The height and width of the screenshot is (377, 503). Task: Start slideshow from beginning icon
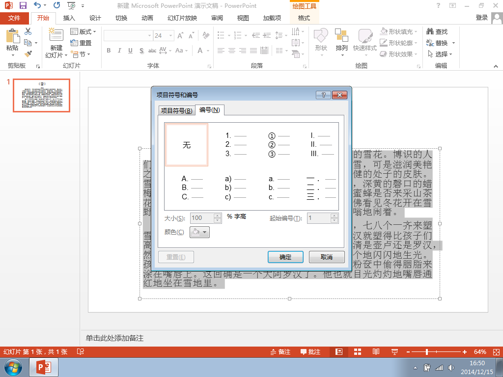pos(71,5)
